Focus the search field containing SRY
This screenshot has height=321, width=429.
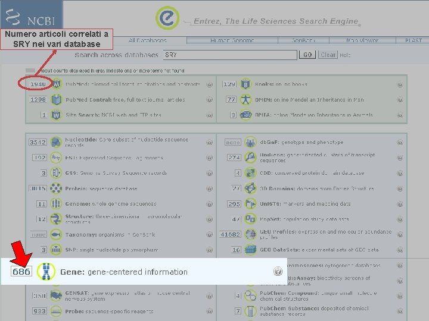tap(230, 55)
